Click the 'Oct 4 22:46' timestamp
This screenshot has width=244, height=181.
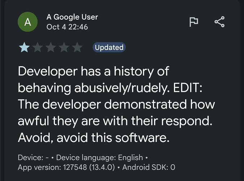(67, 27)
